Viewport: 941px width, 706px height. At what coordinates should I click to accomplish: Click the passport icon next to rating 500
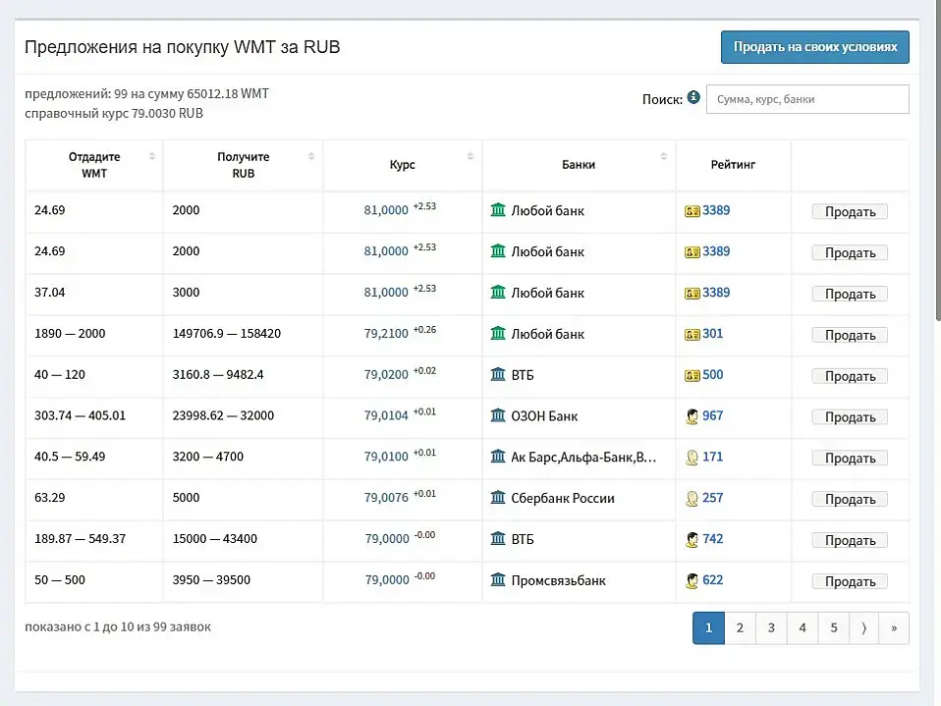[x=692, y=375]
